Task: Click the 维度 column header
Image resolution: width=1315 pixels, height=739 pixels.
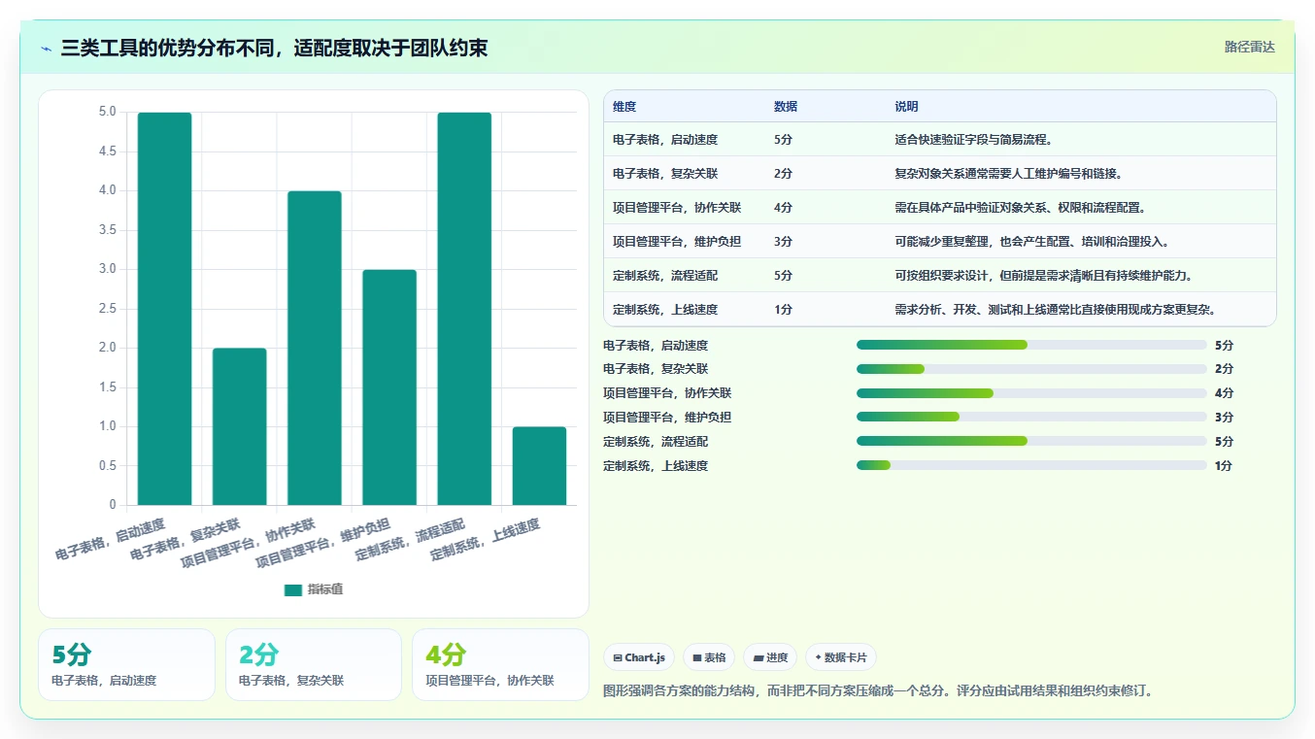Action: pos(624,107)
